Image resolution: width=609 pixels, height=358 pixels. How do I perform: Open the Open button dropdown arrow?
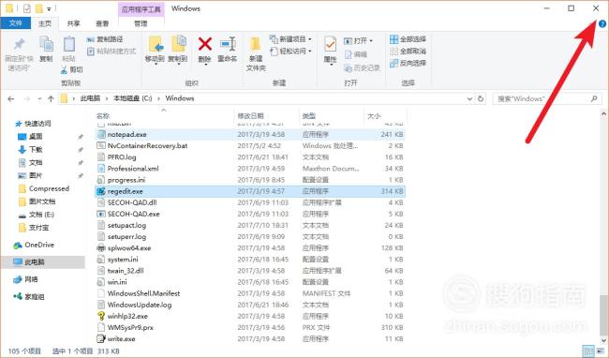pos(371,41)
